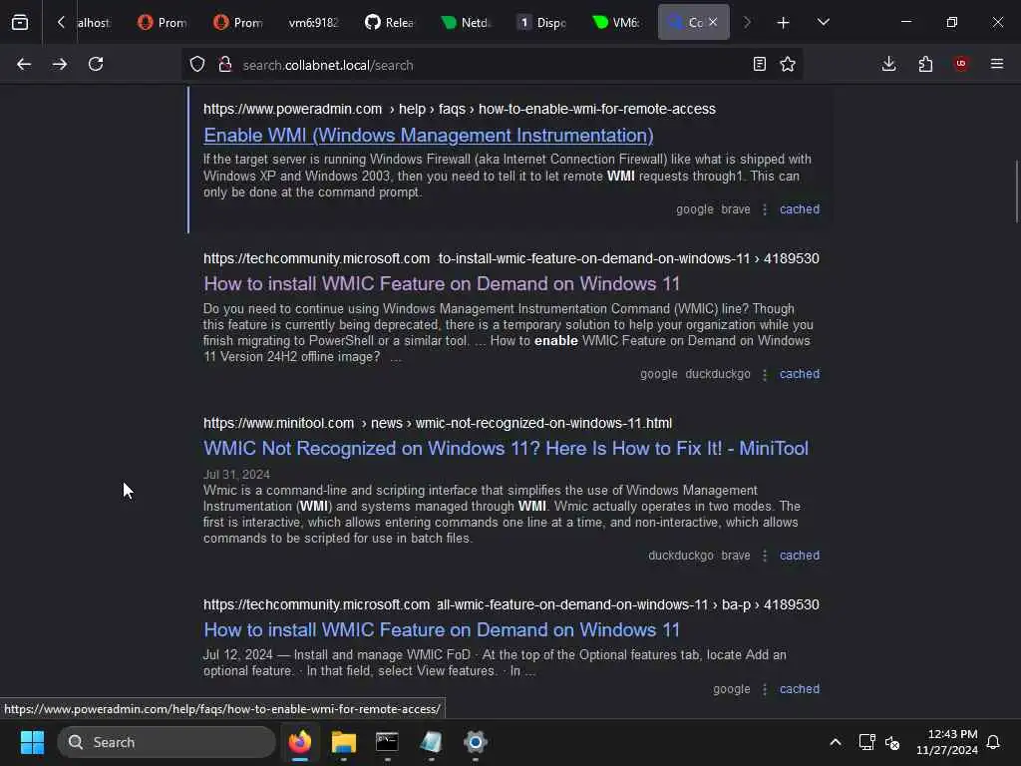
Task: Click the site security padlock icon
Action: click(225, 65)
